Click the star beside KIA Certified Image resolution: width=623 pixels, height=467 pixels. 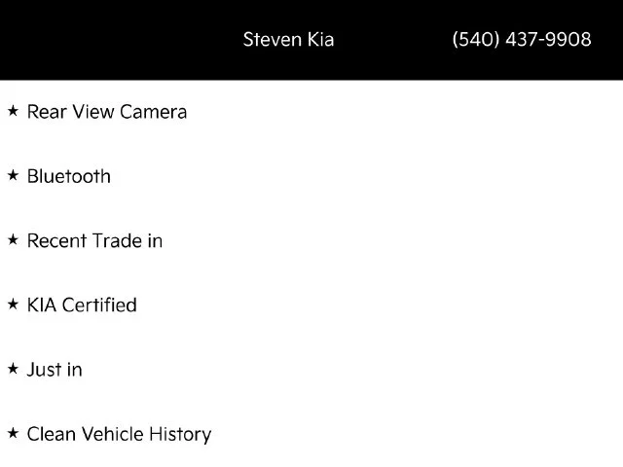13,305
